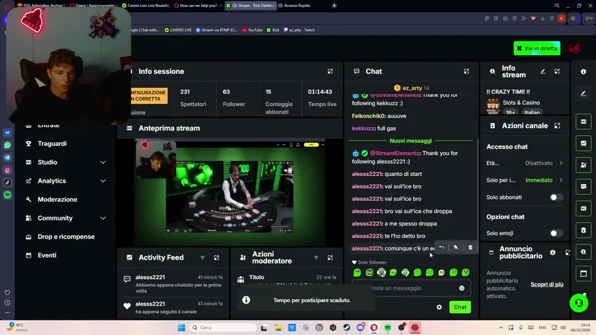
Task: Open Steam from the taskbar
Action: (347, 327)
